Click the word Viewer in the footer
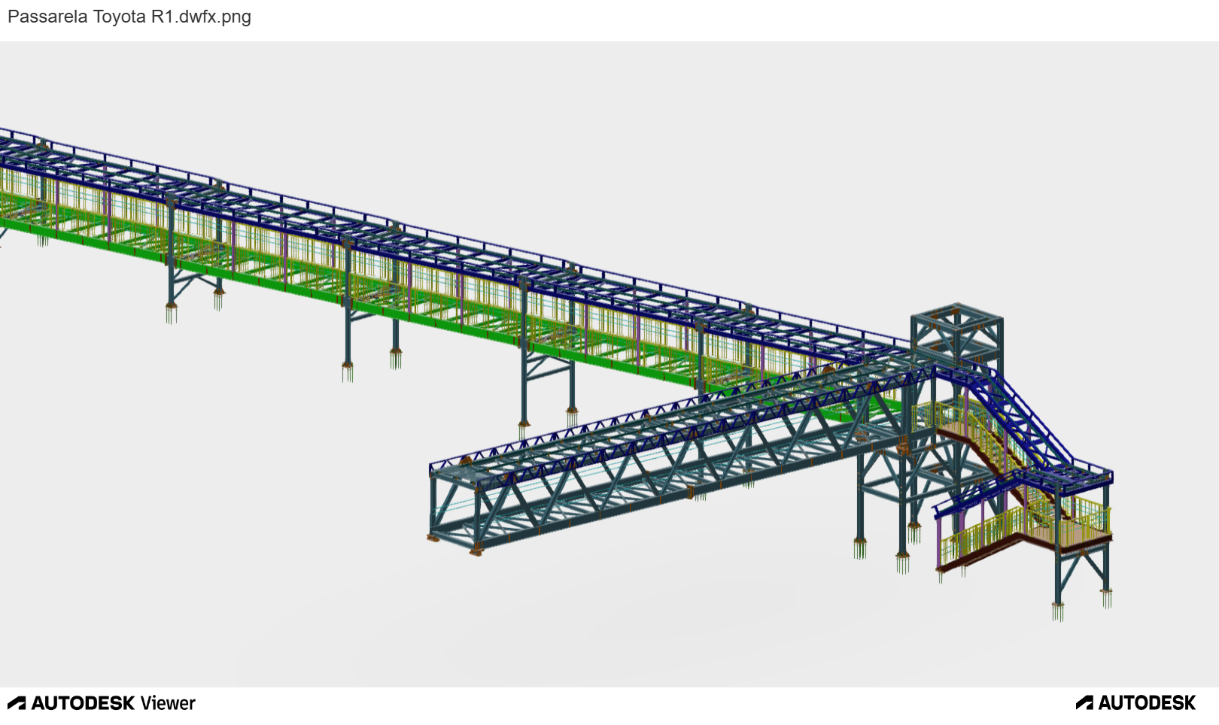Image resolution: width=1219 pixels, height=725 pixels. [x=168, y=703]
